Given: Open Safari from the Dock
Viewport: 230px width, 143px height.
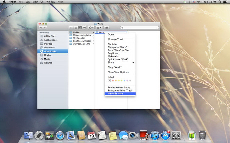Looking at the screenshot, I should 60,135.
